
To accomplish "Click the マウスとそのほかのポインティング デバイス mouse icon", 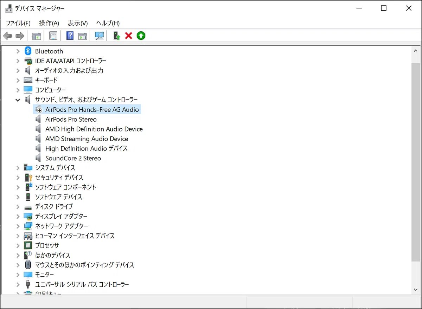I will pyautogui.click(x=28, y=265).
